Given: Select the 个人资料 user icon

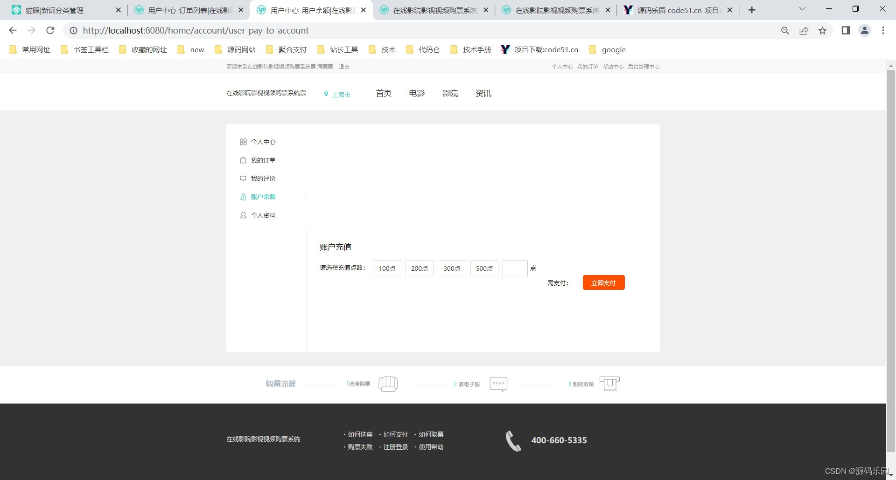Looking at the screenshot, I should (243, 215).
